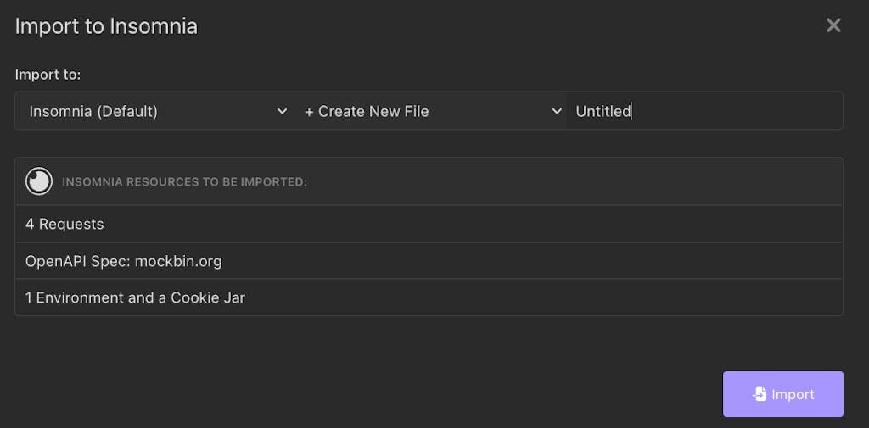This screenshot has height=428, width=869.
Task: Close the Import to Insomnia dialog
Action: click(x=833, y=25)
